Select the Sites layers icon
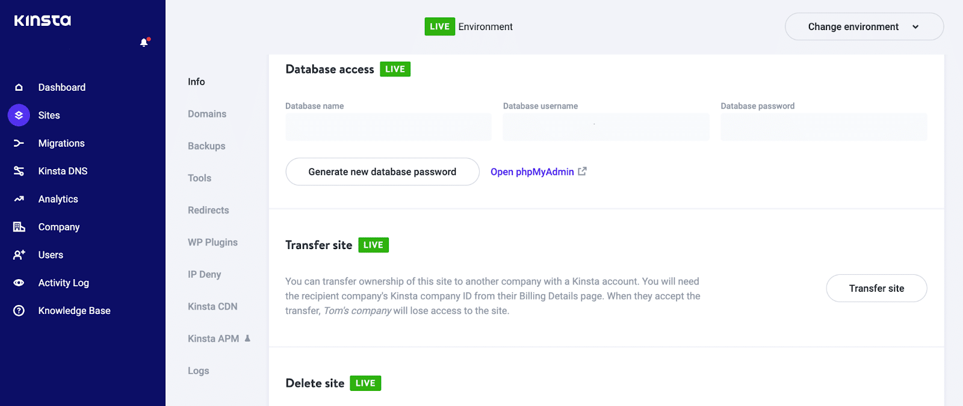The width and height of the screenshot is (963, 406). tap(19, 115)
